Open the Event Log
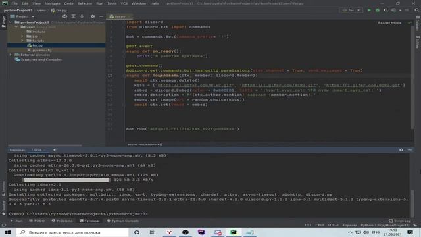Viewport: 421px width, 237px height. tap(400, 221)
